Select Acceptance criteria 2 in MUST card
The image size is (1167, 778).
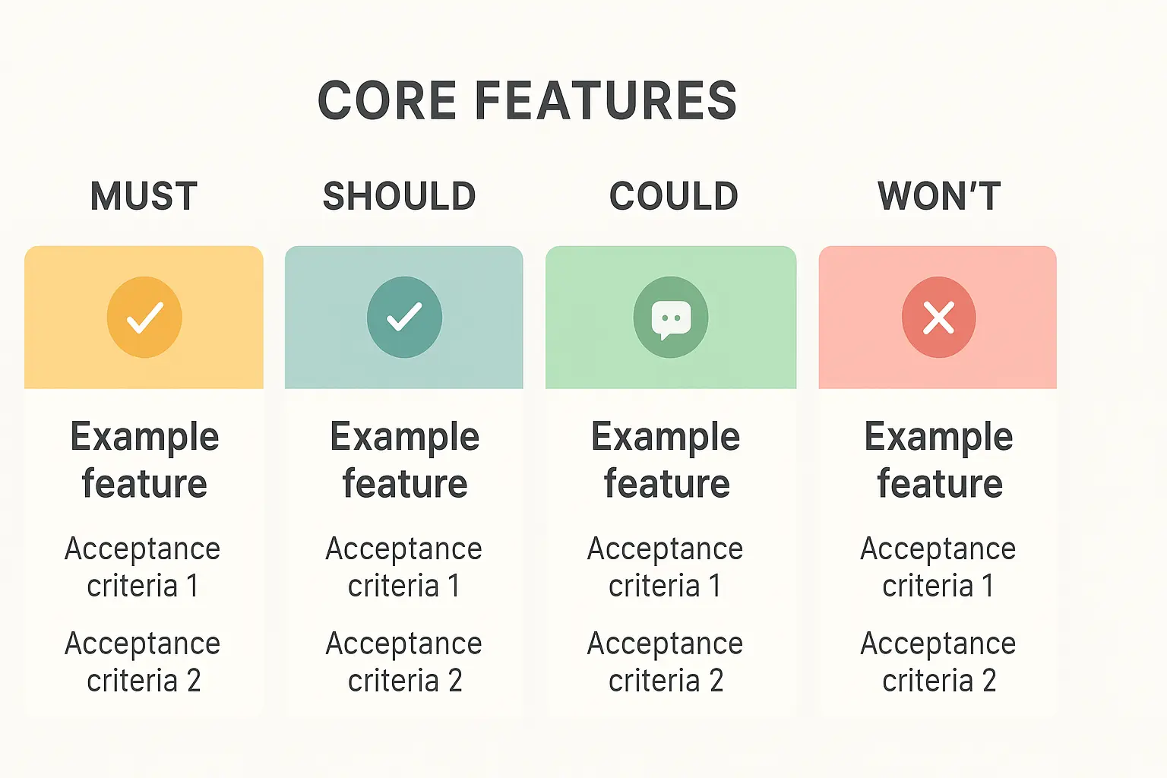tap(143, 662)
